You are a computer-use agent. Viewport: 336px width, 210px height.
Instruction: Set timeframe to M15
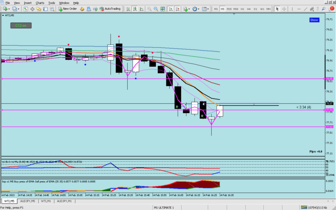click(229, 9)
